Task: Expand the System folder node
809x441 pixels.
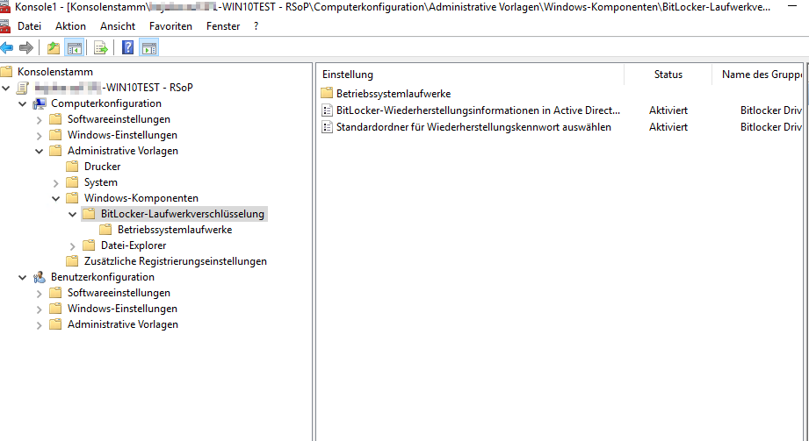Action: tap(55, 183)
